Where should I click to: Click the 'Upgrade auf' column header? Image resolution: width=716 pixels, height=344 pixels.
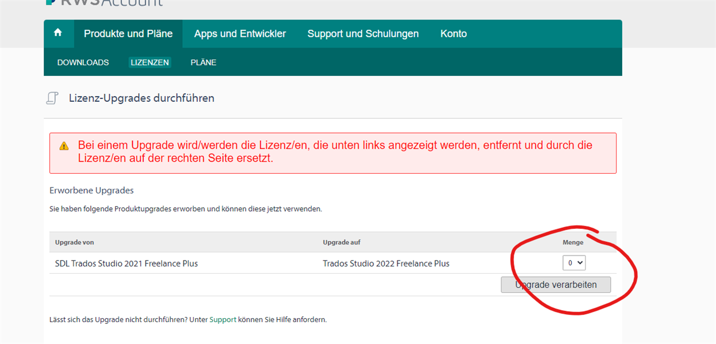pyautogui.click(x=342, y=242)
